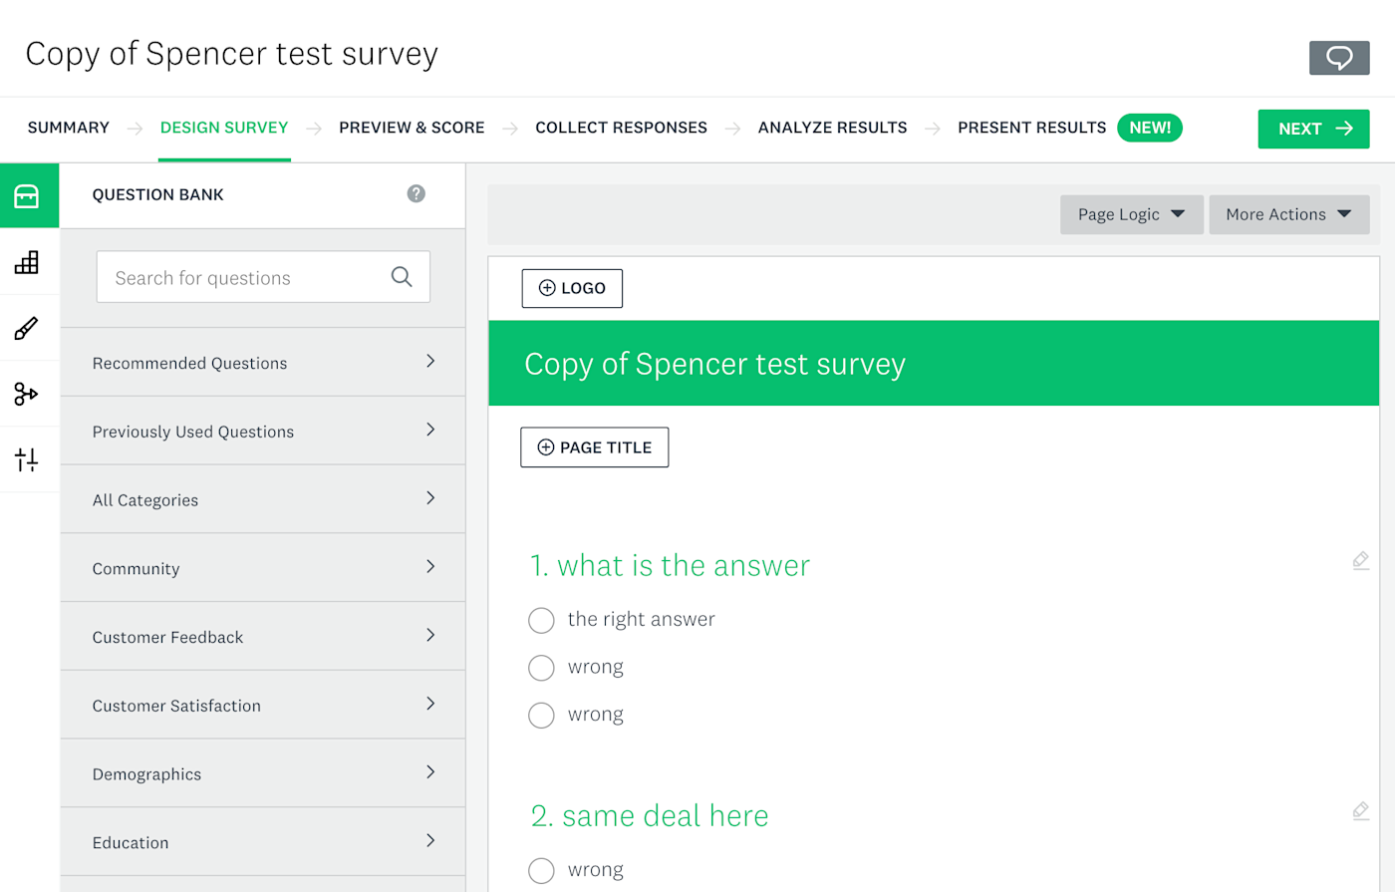Click the Question Bank help icon

coord(417,193)
